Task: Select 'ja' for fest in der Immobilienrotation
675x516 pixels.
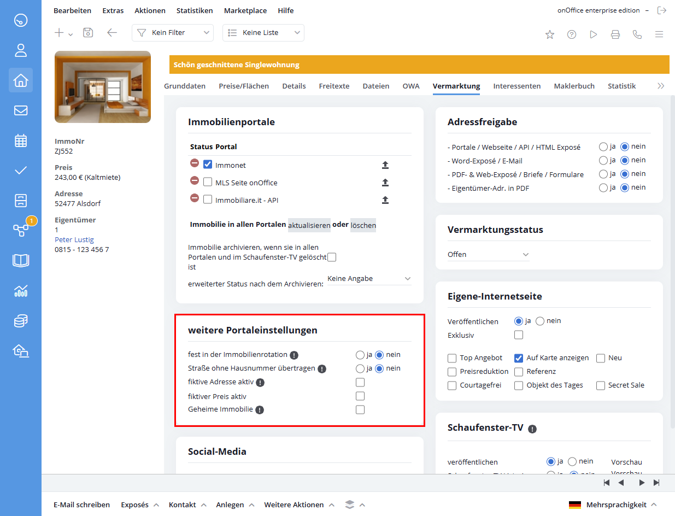Action: click(360, 355)
